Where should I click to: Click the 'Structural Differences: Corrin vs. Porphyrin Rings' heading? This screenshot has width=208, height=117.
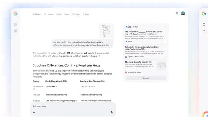coord(66,65)
